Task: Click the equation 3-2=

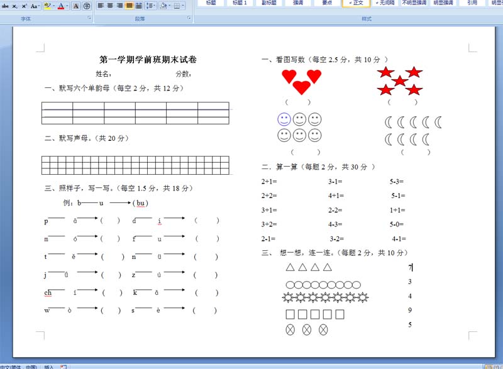Action: 337,239
